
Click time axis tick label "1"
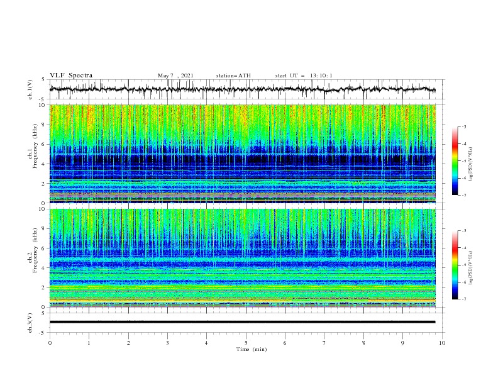89,343
